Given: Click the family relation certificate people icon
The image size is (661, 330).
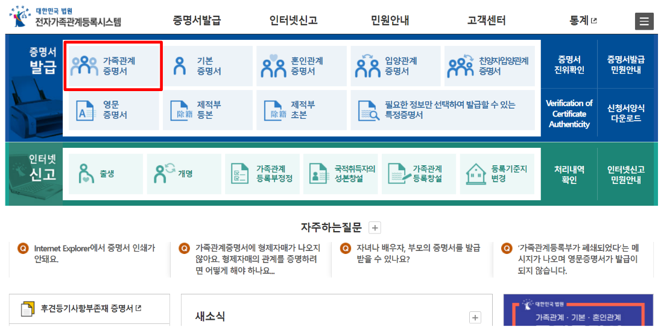Looking at the screenshot, I should point(84,66).
